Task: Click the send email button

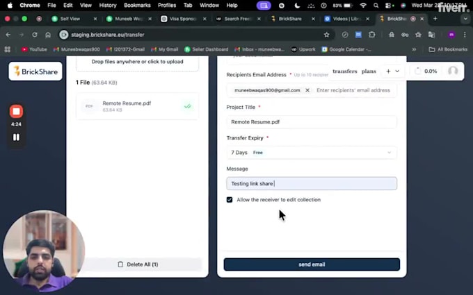Action: point(312,264)
